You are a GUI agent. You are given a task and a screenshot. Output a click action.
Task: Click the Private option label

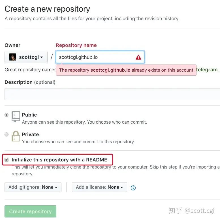click(x=30, y=134)
